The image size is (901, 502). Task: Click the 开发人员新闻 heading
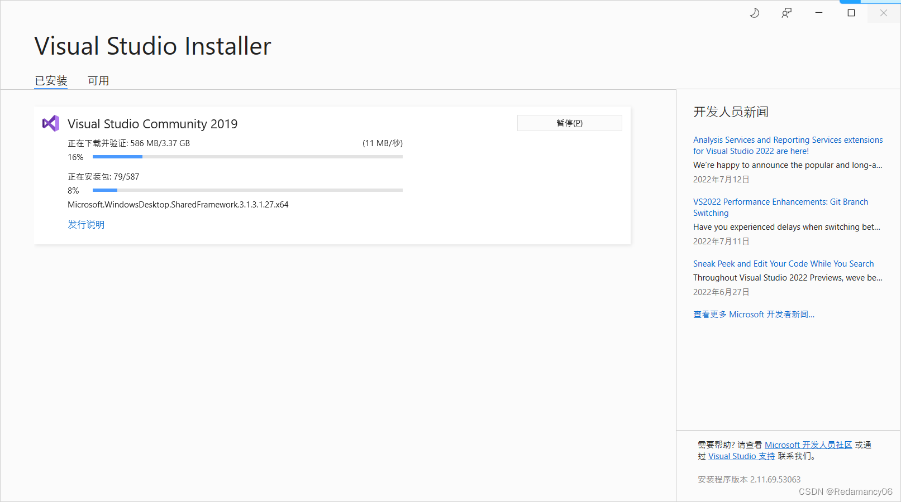tap(731, 112)
